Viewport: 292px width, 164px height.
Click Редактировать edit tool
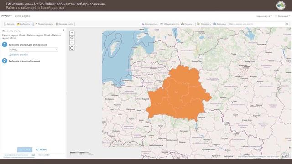pos(44,24)
